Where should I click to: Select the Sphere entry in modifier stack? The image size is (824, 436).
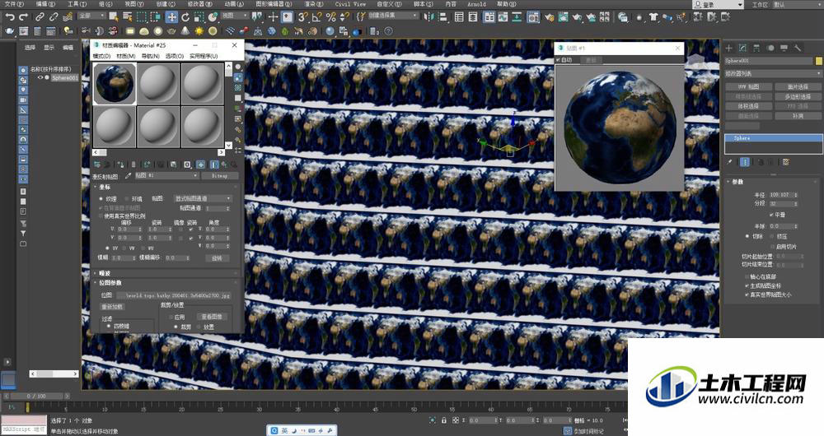773,138
